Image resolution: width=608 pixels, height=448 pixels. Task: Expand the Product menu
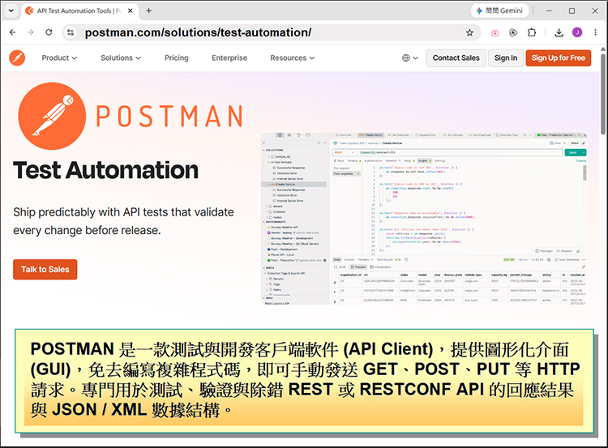click(x=59, y=58)
